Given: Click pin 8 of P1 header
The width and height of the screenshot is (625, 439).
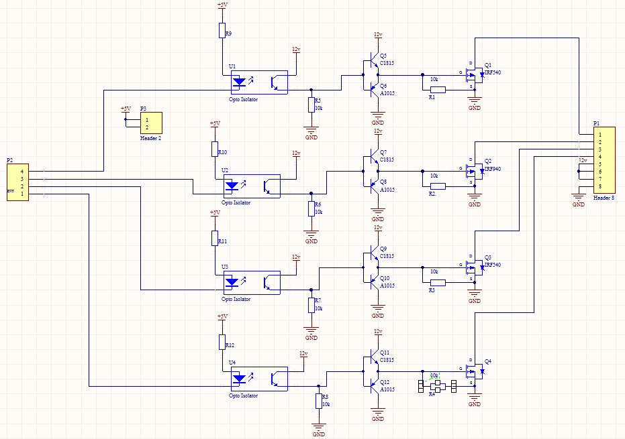Looking at the screenshot, I should (600, 186).
